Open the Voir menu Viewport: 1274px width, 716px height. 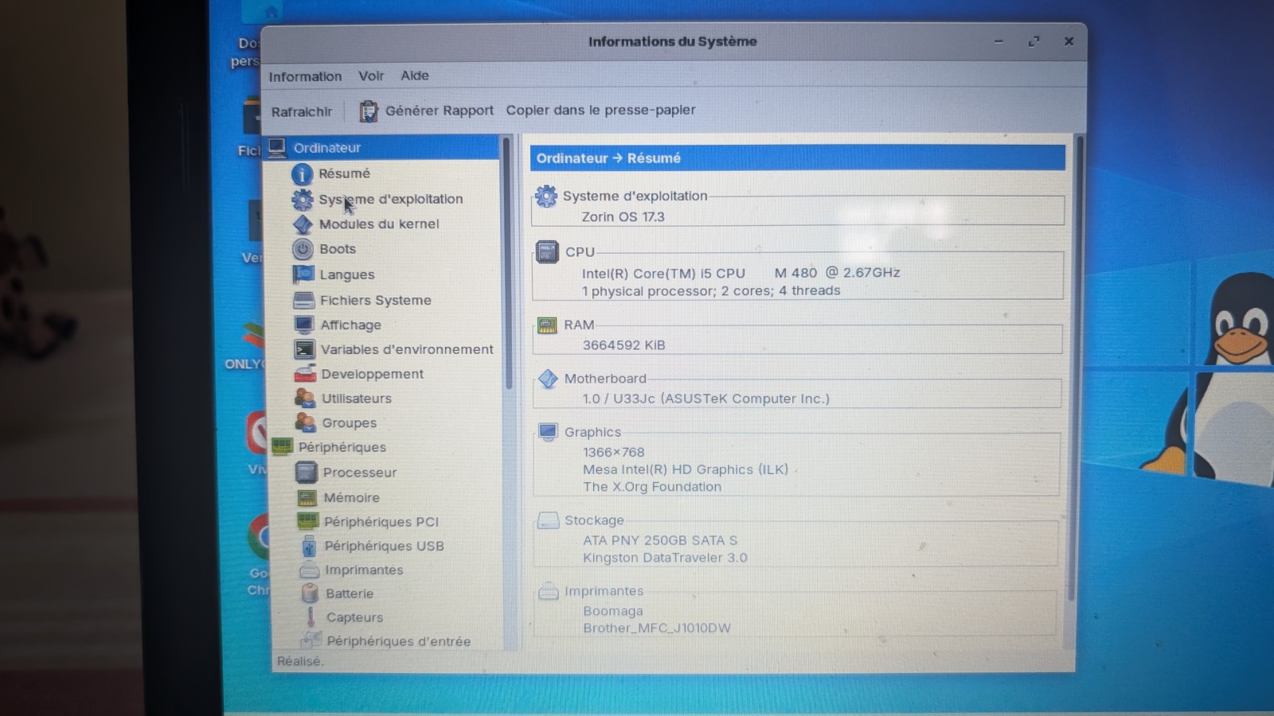pyautogui.click(x=371, y=76)
